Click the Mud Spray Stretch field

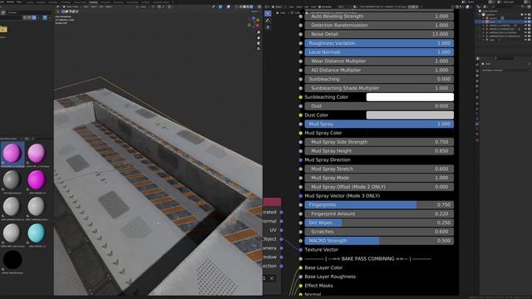pos(379,169)
